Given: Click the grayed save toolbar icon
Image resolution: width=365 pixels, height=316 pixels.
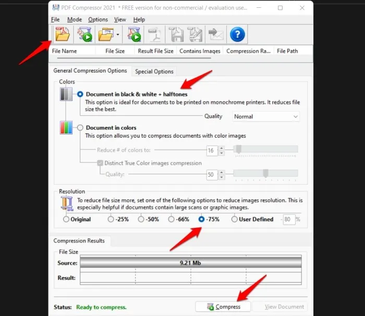Looking at the screenshot, I should click(176, 34).
